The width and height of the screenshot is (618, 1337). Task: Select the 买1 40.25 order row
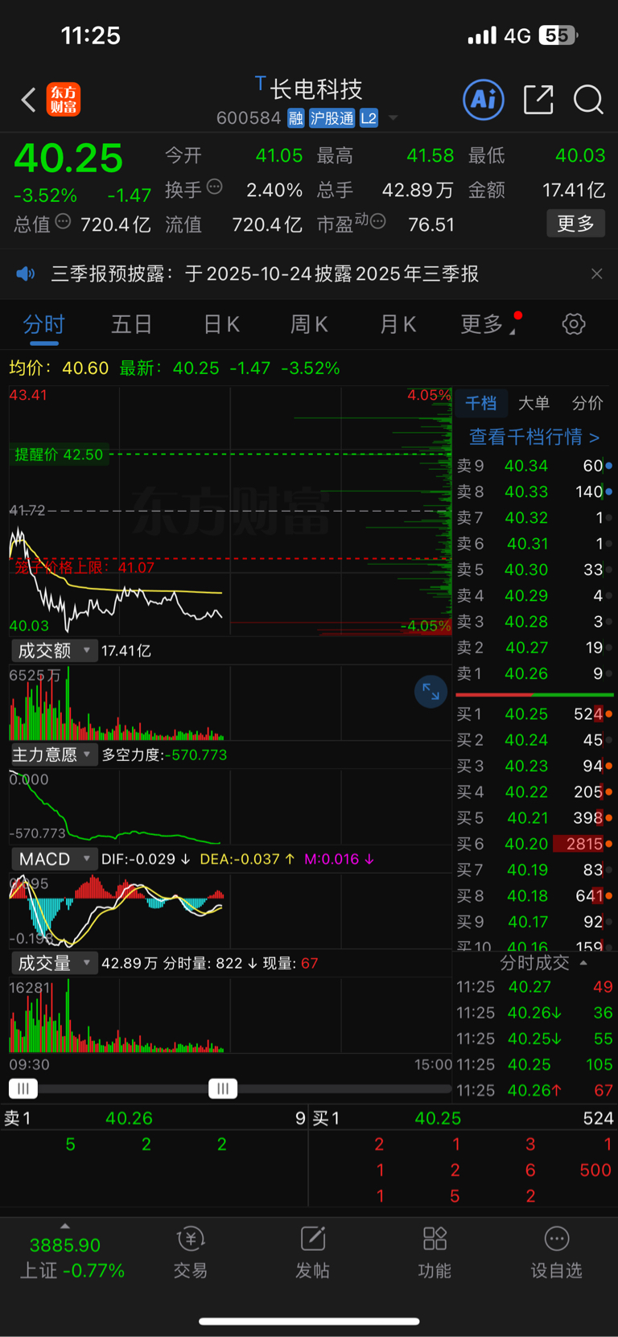coord(534,714)
